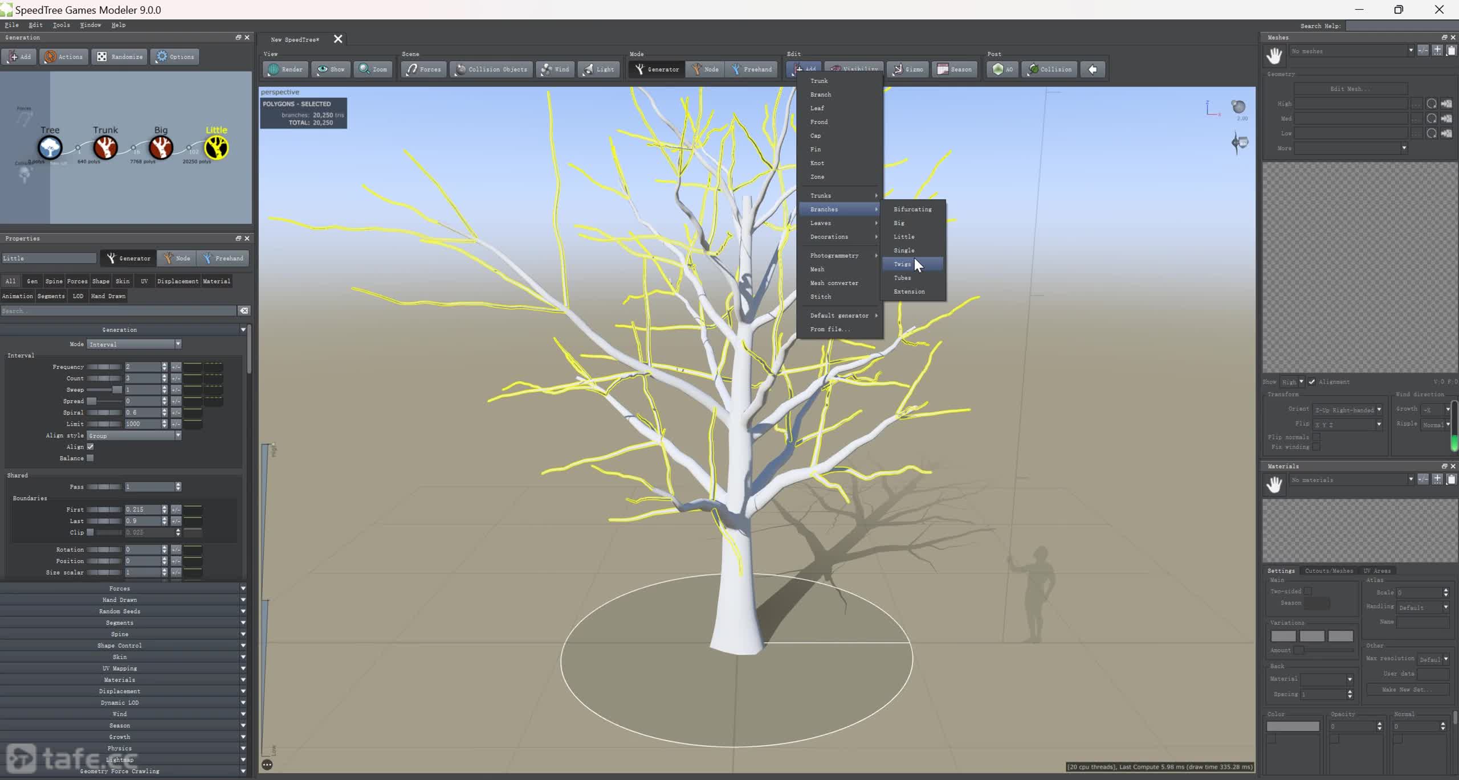Toggle the Clip checkbox under Boundaries
This screenshot has height=780, width=1459.
90,532
